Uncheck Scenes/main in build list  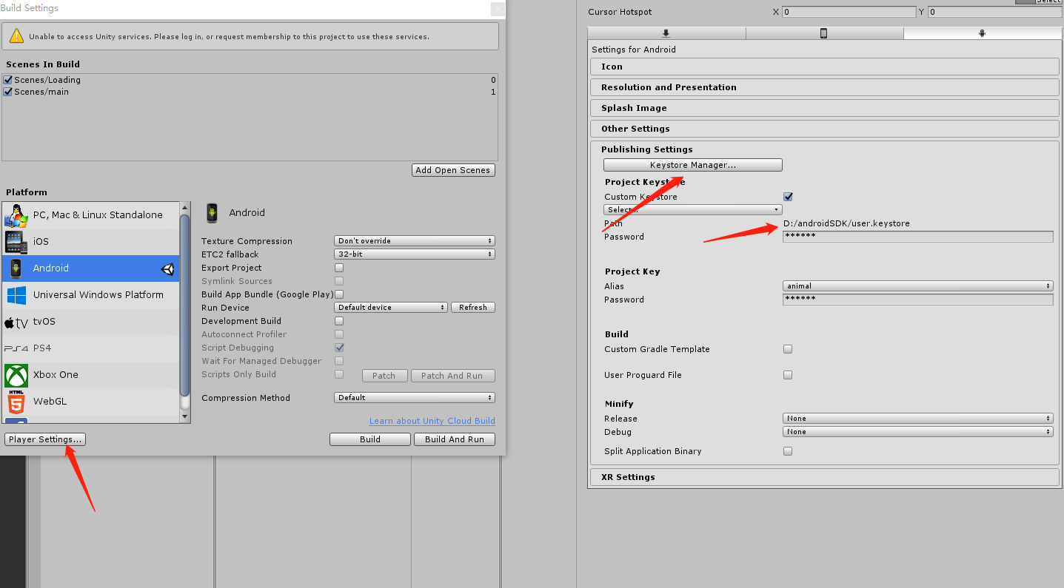coord(8,92)
